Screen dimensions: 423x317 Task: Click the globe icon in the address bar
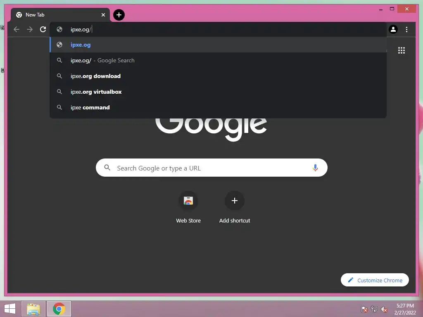pos(59,29)
